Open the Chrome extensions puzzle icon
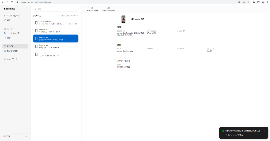Image resolution: width=270 pixels, height=141 pixels. point(254,2)
